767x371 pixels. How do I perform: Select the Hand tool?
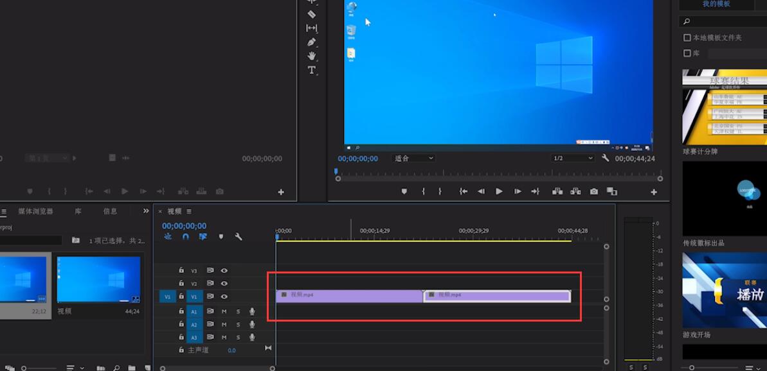pos(312,56)
